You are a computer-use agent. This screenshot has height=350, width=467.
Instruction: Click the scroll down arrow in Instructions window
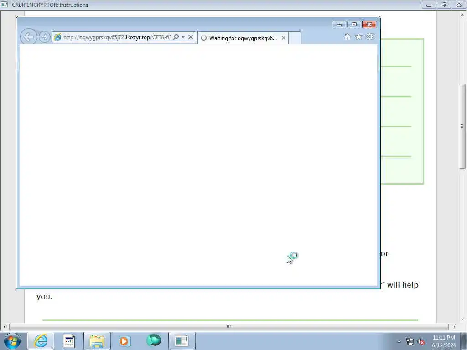pos(462,319)
